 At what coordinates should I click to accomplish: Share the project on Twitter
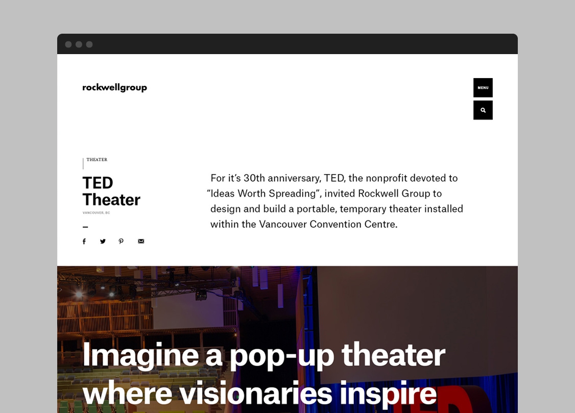[x=103, y=241]
